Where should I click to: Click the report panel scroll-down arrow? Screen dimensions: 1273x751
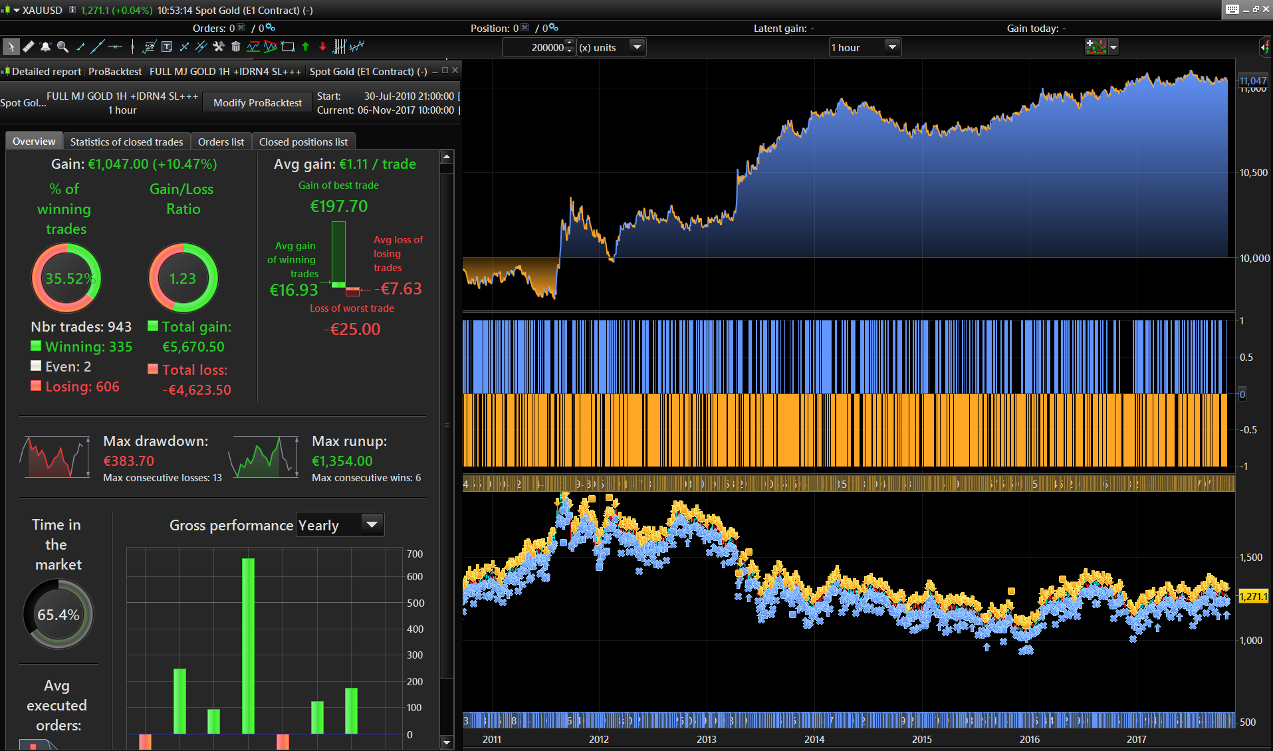click(447, 742)
